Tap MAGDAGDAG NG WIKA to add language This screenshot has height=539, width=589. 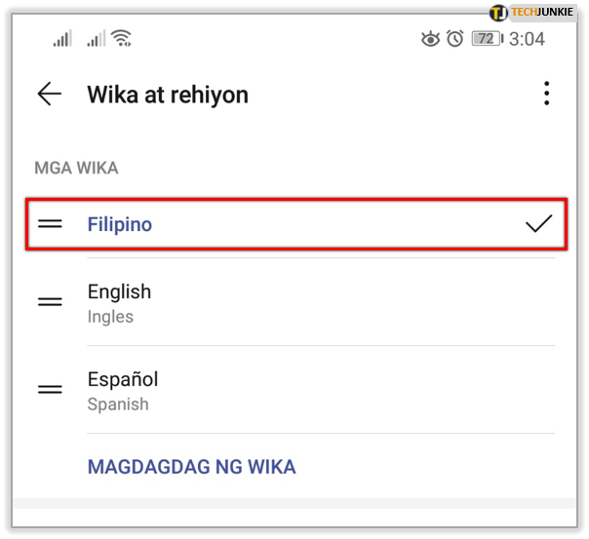(191, 467)
